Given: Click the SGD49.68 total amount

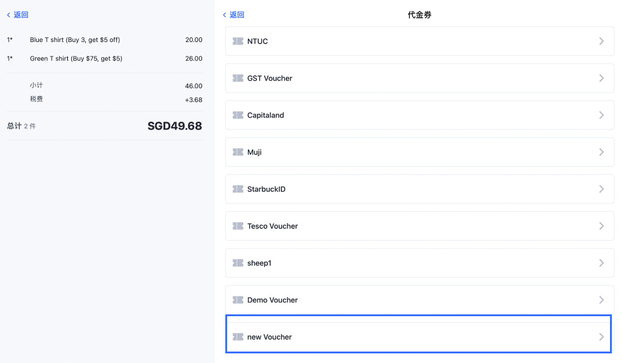Looking at the screenshot, I should click(x=174, y=126).
